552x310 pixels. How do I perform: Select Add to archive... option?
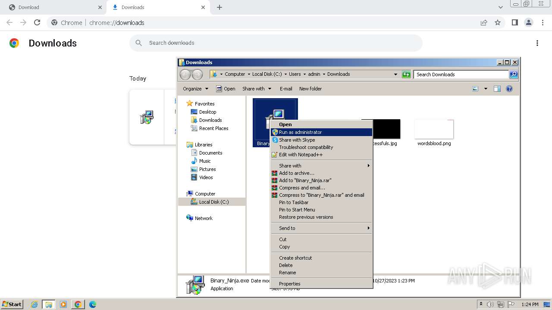pos(321,173)
